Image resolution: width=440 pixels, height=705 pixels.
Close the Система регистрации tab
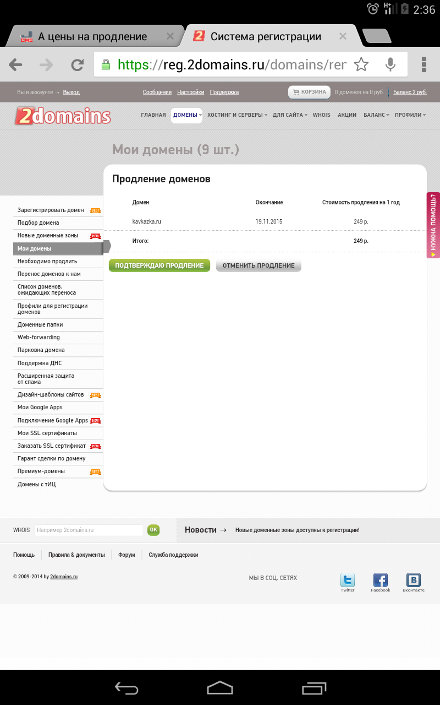click(343, 36)
